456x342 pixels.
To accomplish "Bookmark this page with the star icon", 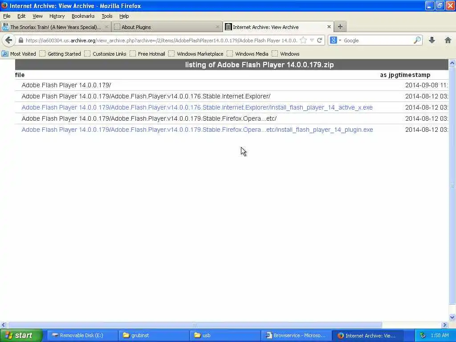I will point(303,41).
